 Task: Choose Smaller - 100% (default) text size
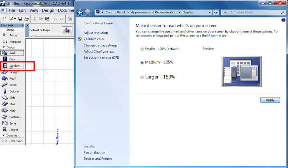coord(142,49)
